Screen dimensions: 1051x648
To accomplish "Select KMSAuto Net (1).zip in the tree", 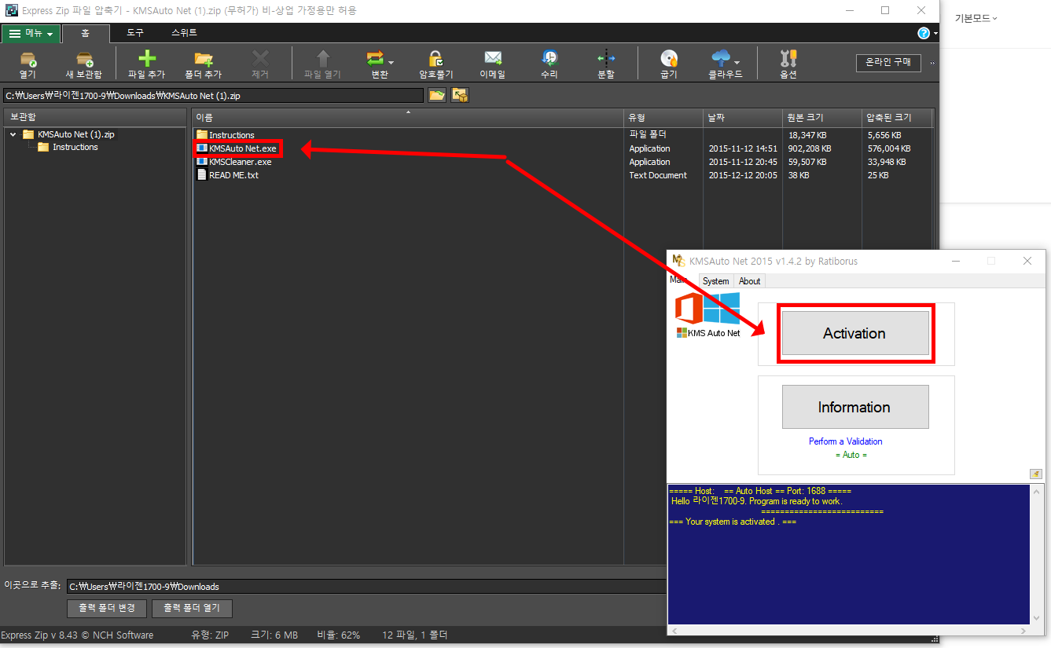I will click(75, 134).
